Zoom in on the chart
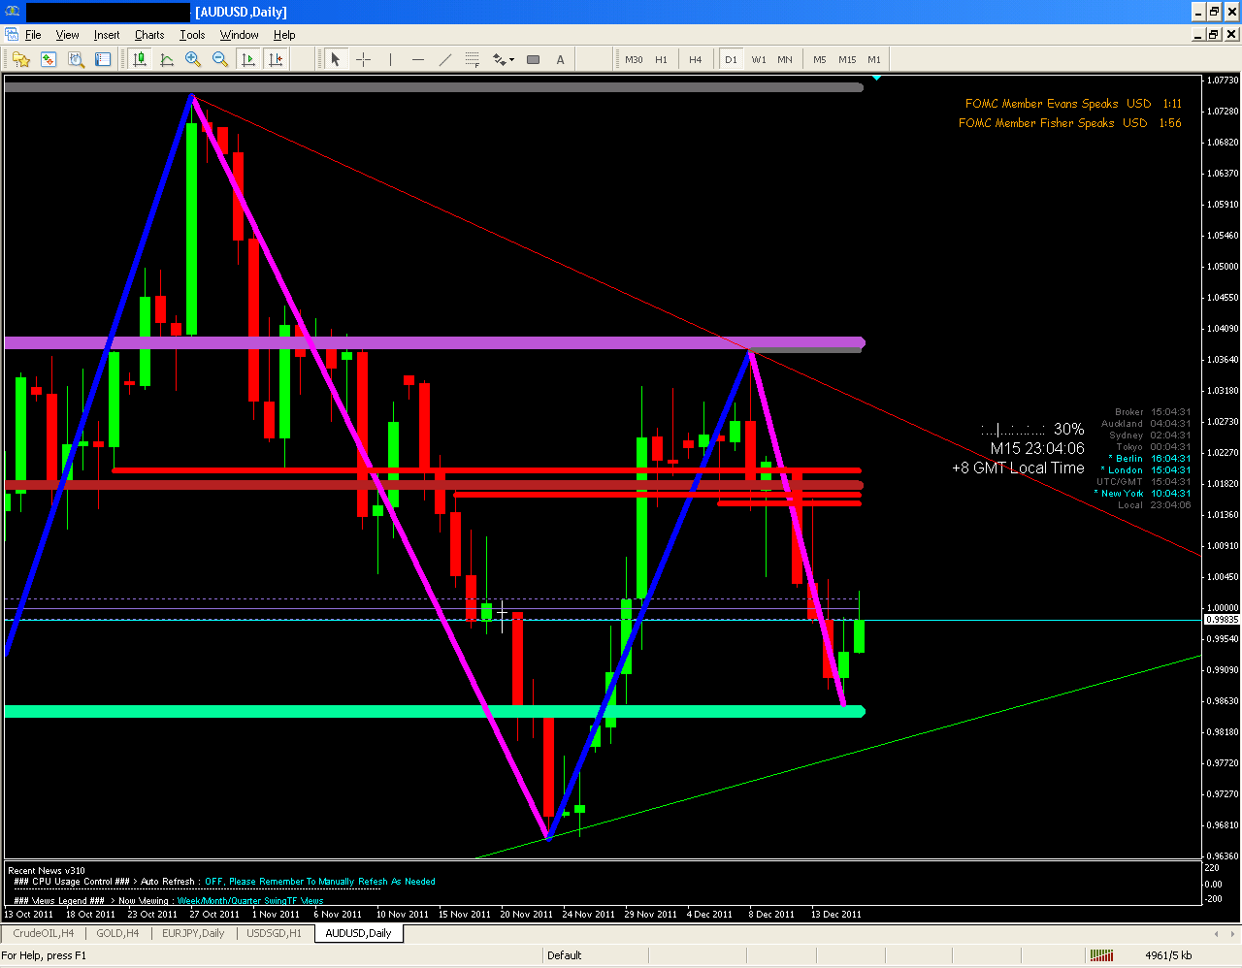1242x968 pixels. [193, 59]
